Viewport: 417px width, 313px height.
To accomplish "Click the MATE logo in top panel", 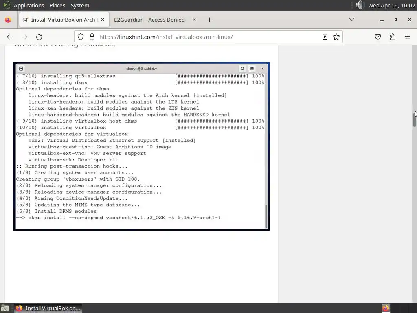I will pos(7,5).
